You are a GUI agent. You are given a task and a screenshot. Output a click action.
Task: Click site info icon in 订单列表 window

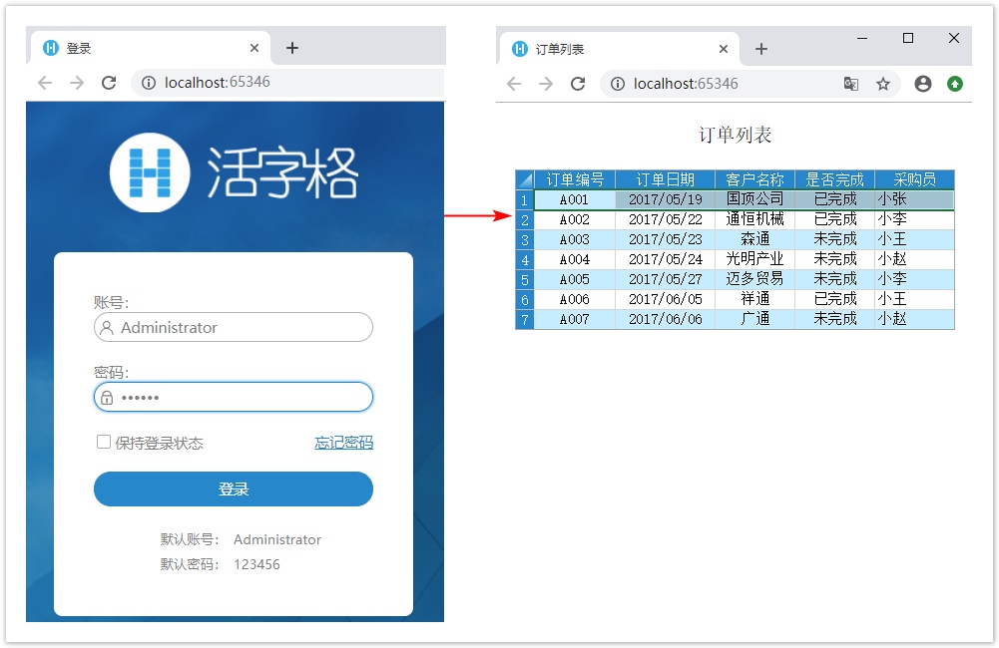click(618, 84)
